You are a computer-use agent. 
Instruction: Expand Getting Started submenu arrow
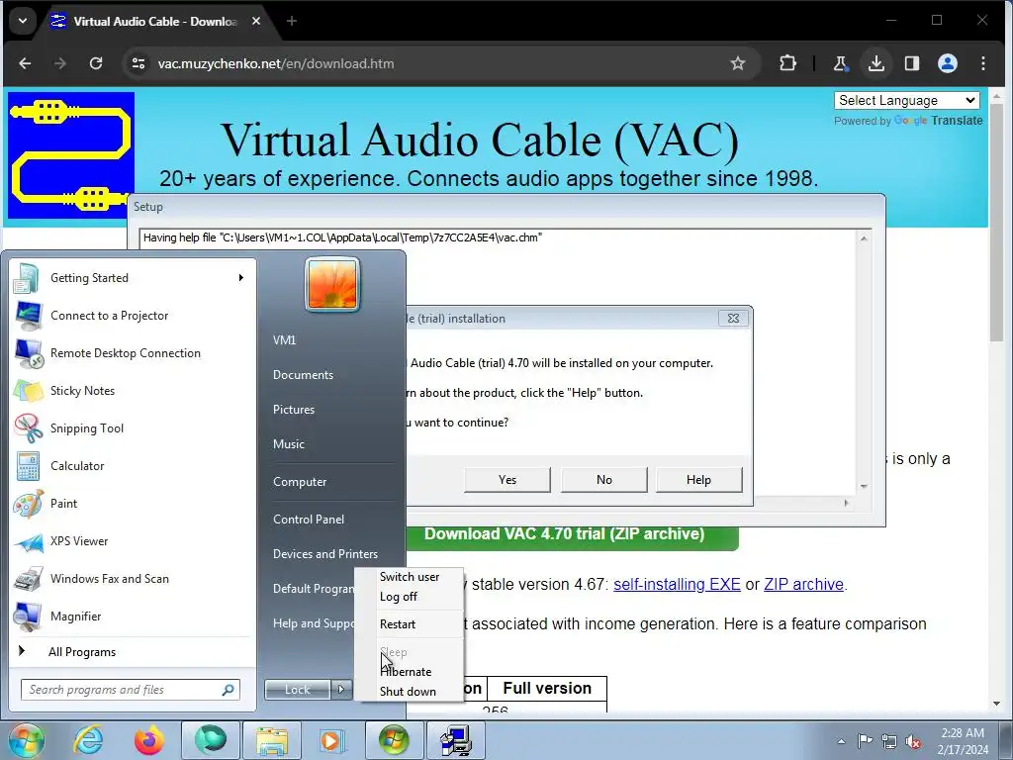241,278
